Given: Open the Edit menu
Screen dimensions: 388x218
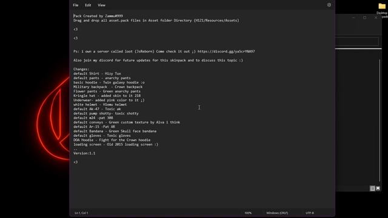Looking at the screenshot, I should coord(88,5).
